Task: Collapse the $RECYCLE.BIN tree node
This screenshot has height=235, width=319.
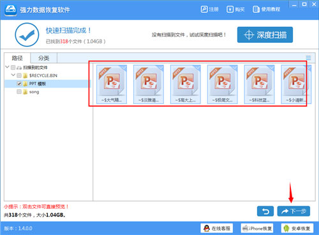Action: click(13, 75)
